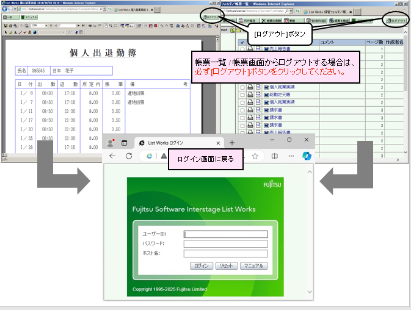Open the Edge settings and more menu

coord(291,156)
